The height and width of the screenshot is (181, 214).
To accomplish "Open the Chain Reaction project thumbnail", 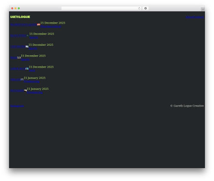I will pyautogui.click(x=27, y=47).
